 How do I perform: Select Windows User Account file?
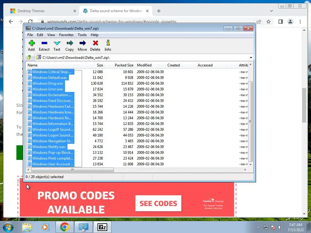51,164
